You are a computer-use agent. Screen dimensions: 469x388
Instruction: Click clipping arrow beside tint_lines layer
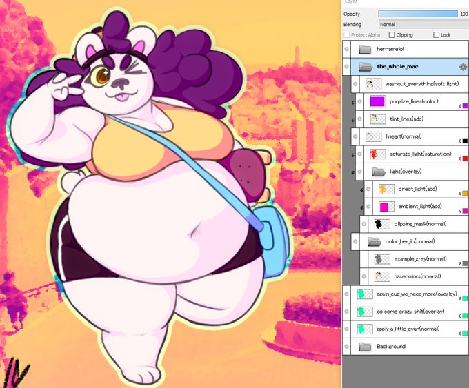[353, 120]
